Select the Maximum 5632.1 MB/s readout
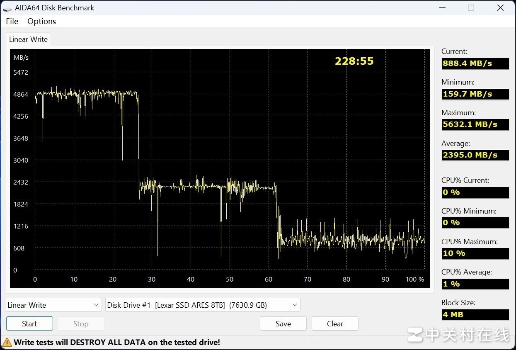Screen dimensions: 516x350 tap(475, 124)
